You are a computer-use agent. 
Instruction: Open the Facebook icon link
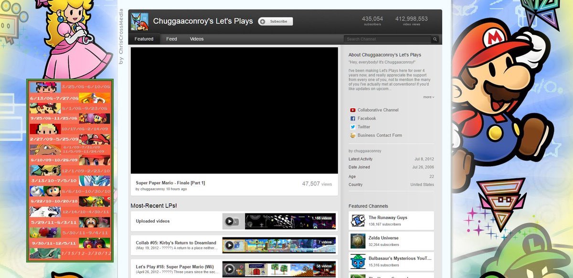click(x=353, y=118)
